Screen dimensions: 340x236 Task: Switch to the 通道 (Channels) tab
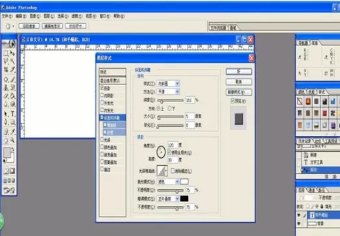(312, 190)
